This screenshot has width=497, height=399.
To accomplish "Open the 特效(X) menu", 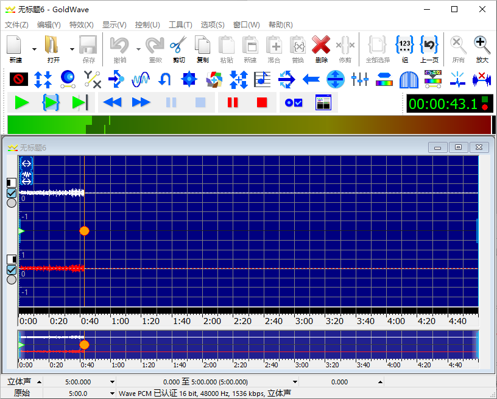I will [81, 25].
